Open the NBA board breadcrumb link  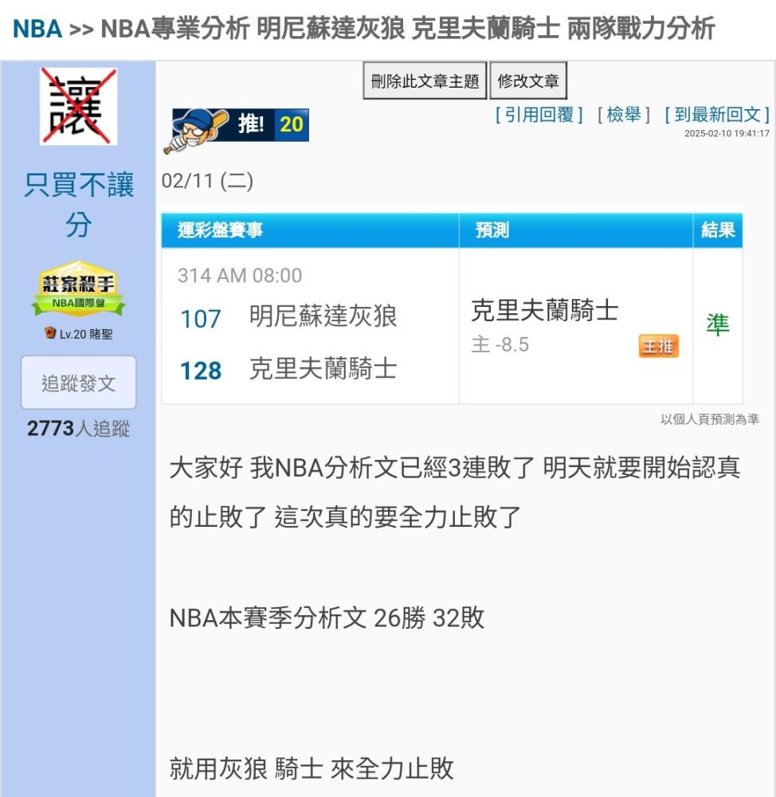tap(37, 29)
